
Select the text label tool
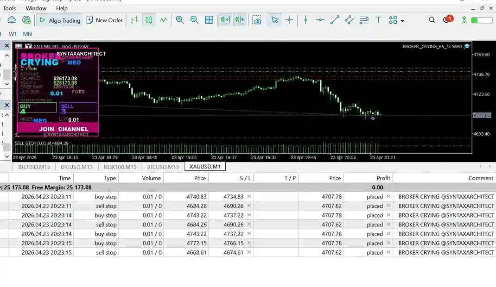pos(378,20)
